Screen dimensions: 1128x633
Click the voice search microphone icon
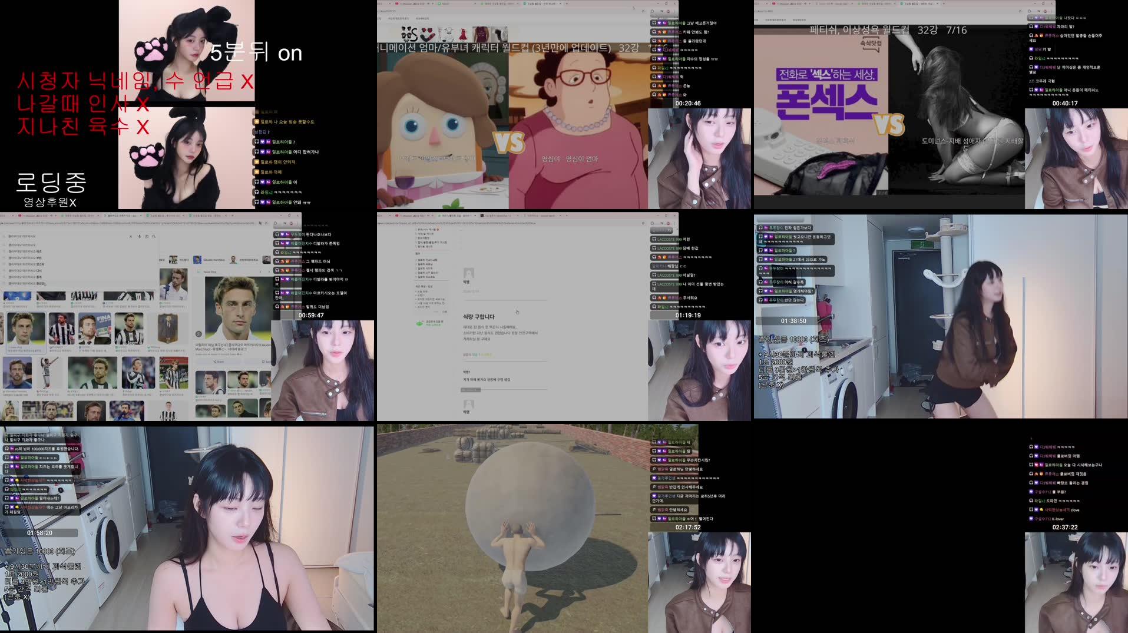[x=139, y=237]
